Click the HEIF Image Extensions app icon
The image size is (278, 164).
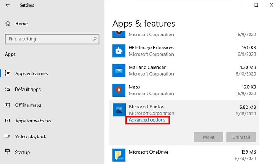[x=119, y=51]
